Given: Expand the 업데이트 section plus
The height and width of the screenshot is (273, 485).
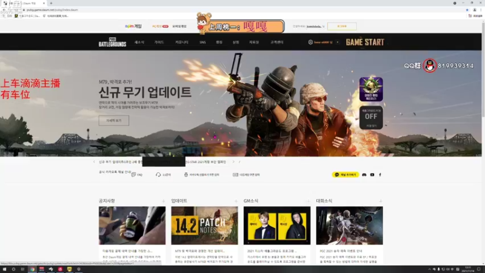Looking at the screenshot, I should click(236, 201).
